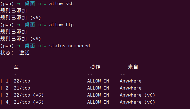The width and height of the screenshot is (190, 109).
Task: Click the green prompt arrow before "ufw allow ssh"
Action: tap(18, 4)
